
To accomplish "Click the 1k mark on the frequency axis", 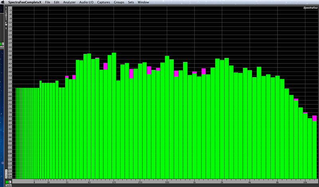I will pos(194,183).
